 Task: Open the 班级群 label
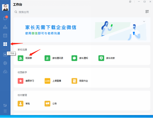click(x=29, y=58)
